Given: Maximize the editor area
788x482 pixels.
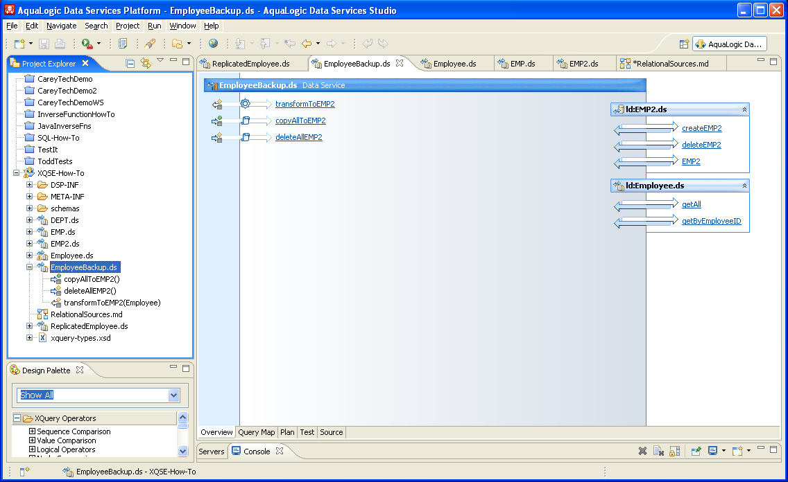Looking at the screenshot, I should 773,61.
